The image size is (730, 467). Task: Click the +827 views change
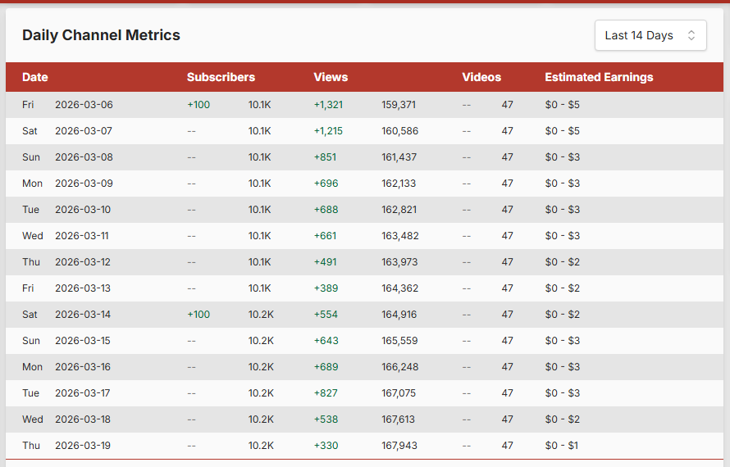pos(326,393)
